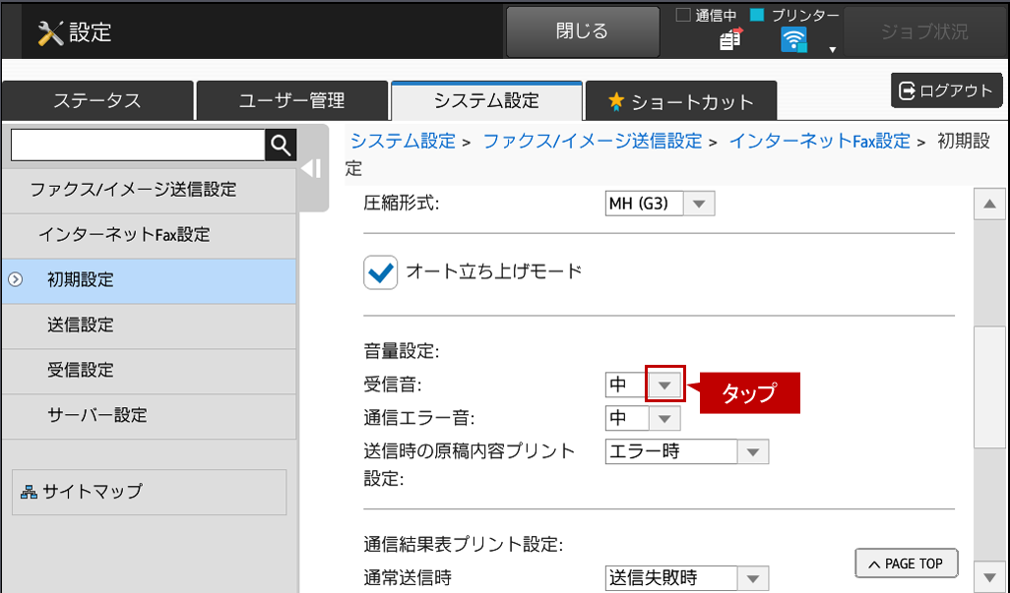This screenshot has width=1010, height=593.
Task: Collapse the sidebar with arrow handle
Action: (312, 169)
